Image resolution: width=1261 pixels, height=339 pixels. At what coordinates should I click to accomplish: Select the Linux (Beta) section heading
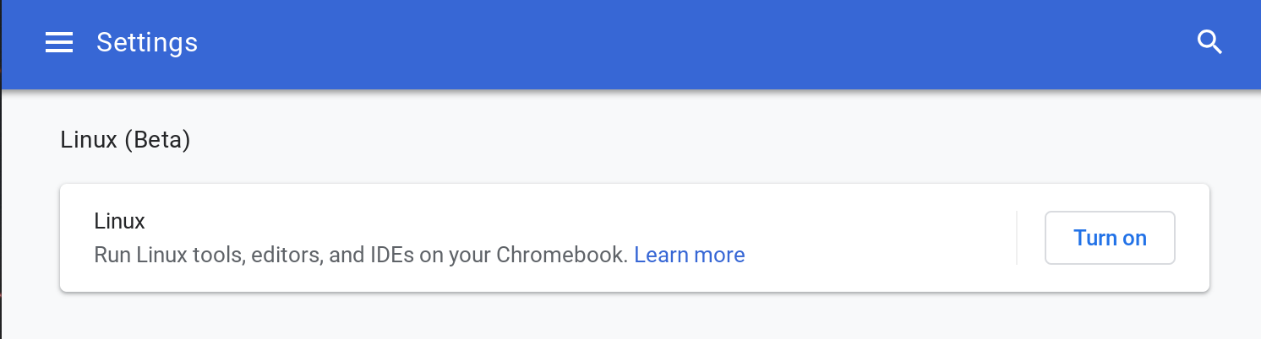[125, 140]
